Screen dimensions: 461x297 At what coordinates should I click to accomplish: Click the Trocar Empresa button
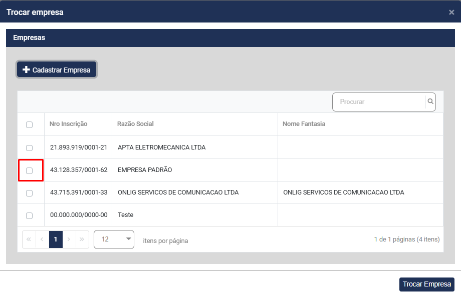point(426,284)
